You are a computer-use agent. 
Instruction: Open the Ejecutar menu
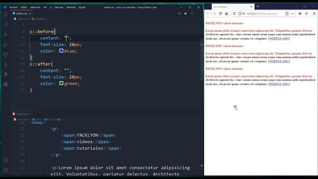pyautogui.click(x=59, y=7)
